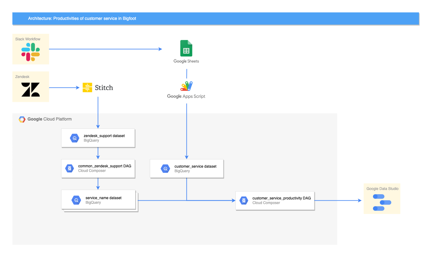Click BigQuery icon in service_name dataset node

pyautogui.click(x=76, y=200)
